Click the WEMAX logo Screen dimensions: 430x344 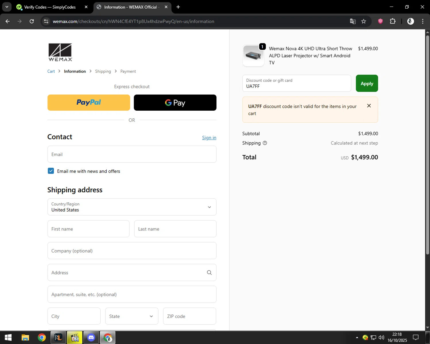(60, 52)
